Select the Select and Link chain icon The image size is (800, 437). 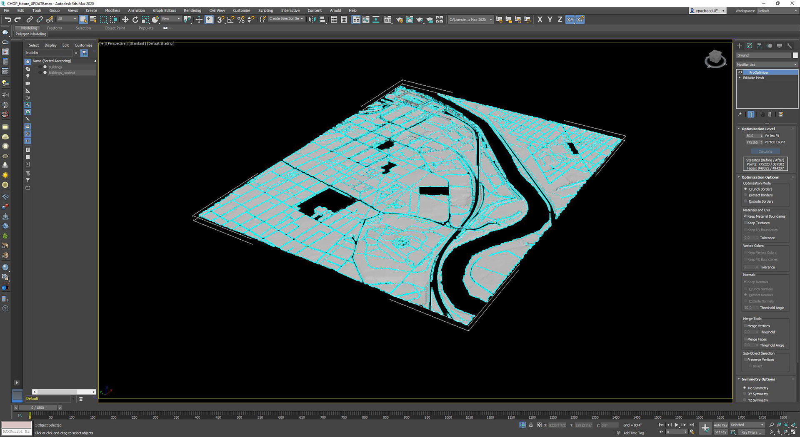pyautogui.click(x=30, y=20)
